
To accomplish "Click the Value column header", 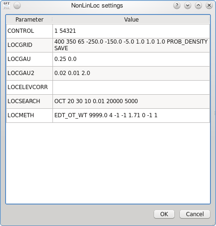I will pyautogui.click(x=131, y=20).
